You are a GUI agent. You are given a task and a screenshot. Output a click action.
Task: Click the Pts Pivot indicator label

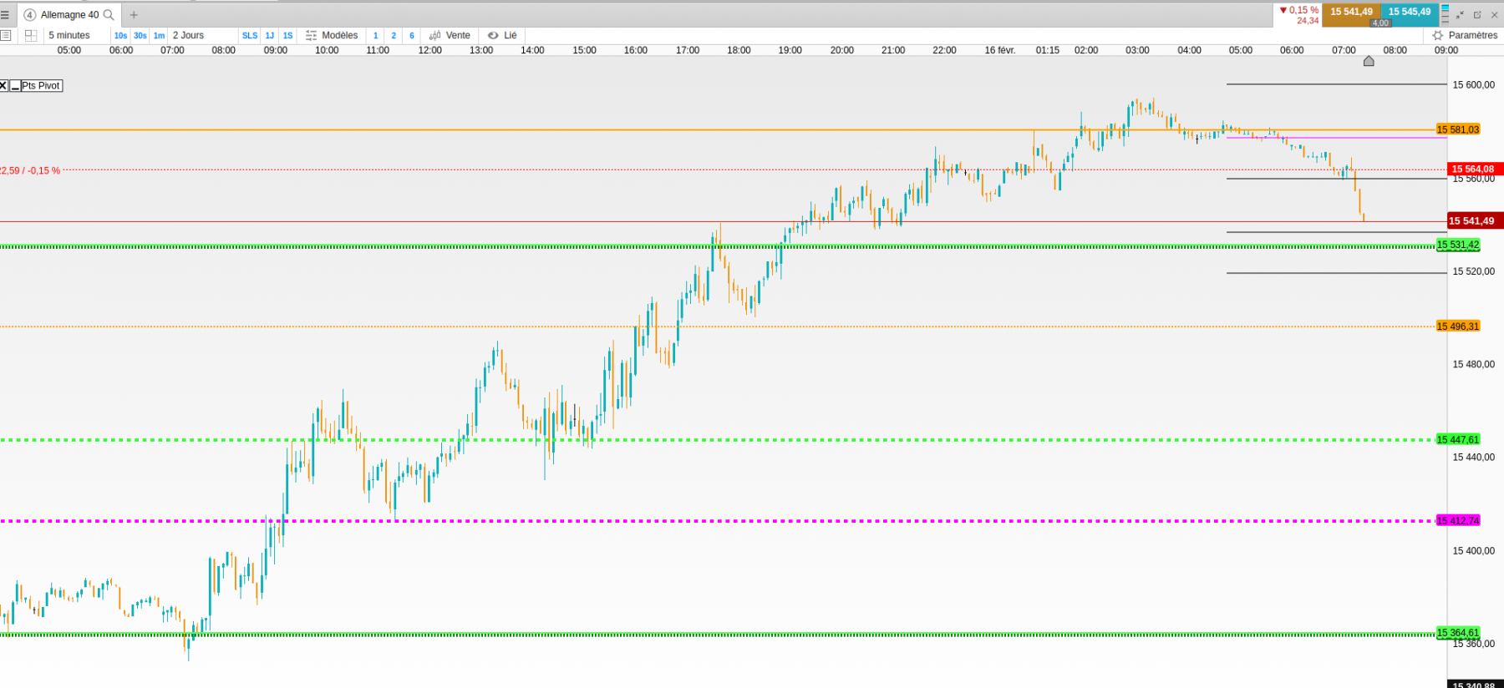pyautogui.click(x=42, y=85)
